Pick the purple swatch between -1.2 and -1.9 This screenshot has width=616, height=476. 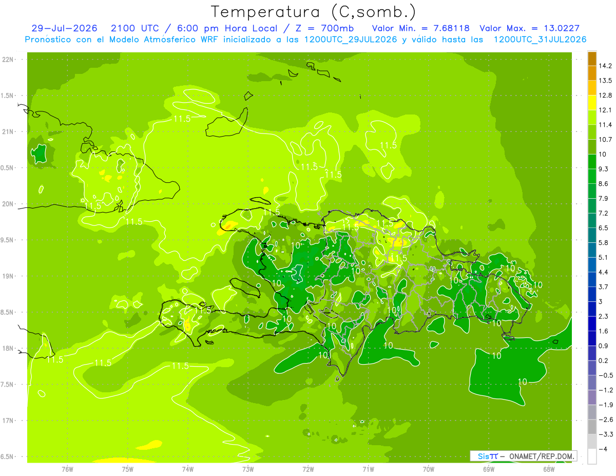[x=592, y=397]
